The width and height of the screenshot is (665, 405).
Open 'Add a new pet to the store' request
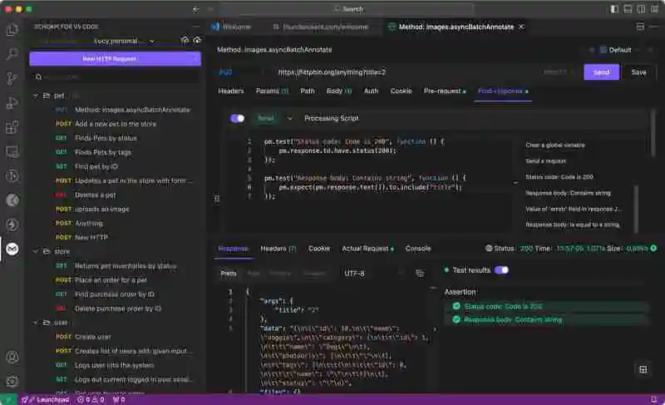coord(116,124)
